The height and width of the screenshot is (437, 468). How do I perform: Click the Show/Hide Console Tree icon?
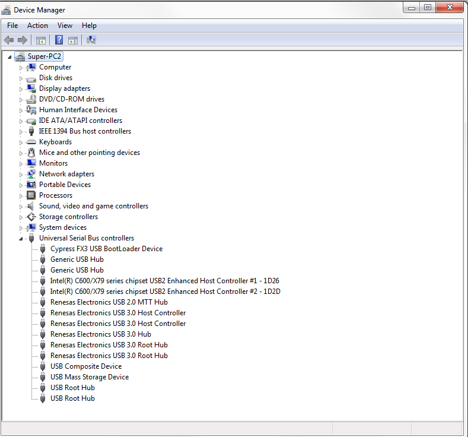(41, 40)
